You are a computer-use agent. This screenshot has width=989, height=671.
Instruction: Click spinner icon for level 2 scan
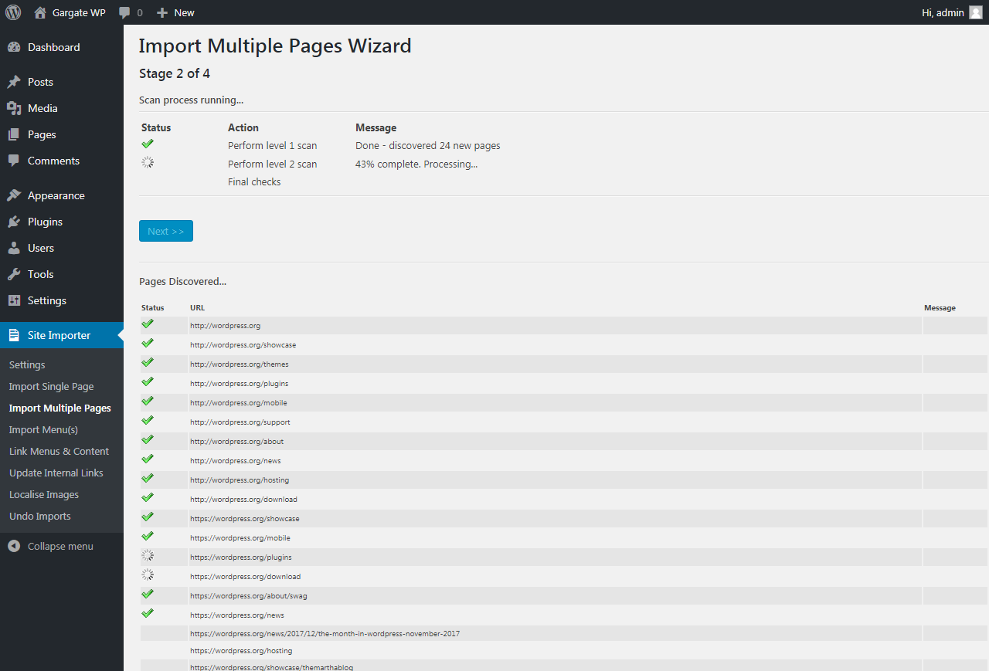pyautogui.click(x=148, y=162)
